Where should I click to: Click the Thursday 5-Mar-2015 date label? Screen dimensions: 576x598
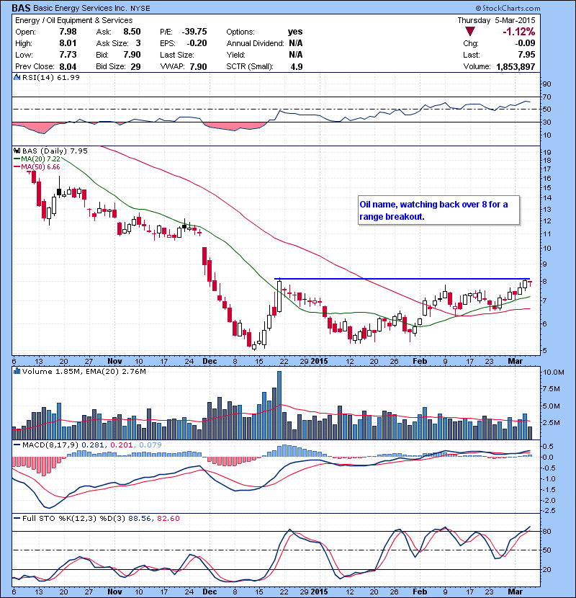[x=496, y=20]
